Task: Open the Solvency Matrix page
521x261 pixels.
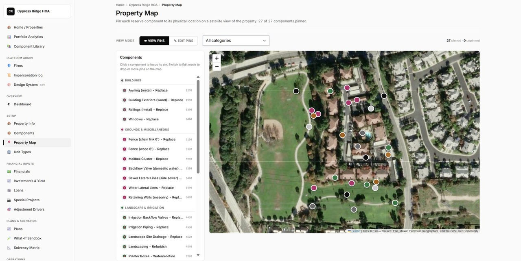Action: coord(37,248)
